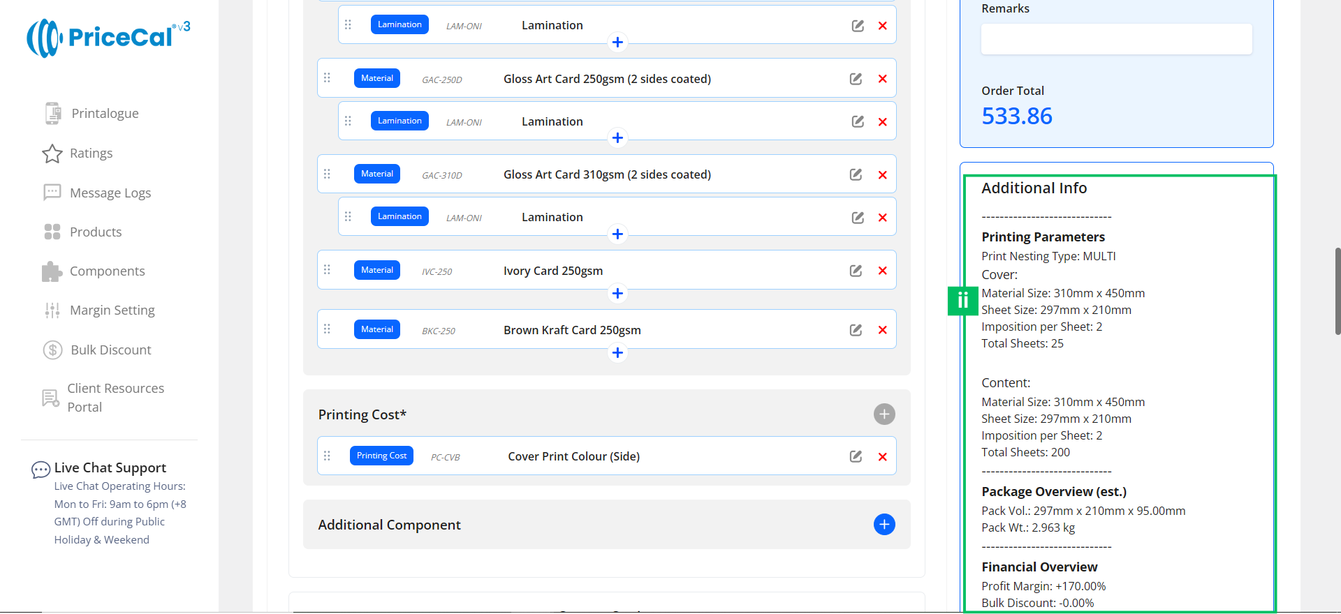Expand the Additional Component section
Screen dimensions: 1341x614
pyautogui.click(x=884, y=525)
